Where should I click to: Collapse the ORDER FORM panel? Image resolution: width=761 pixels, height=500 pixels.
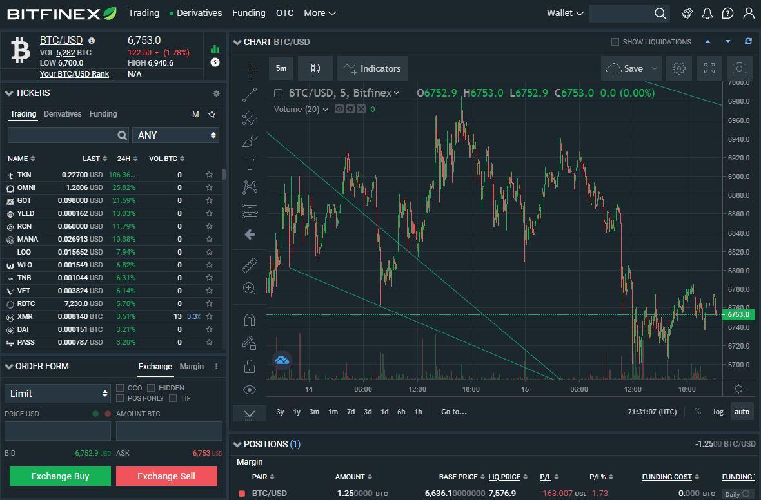pyautogui.click(x=9, y=367)
